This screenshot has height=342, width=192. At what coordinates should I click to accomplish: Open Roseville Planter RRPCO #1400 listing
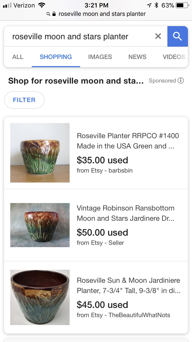128,141
